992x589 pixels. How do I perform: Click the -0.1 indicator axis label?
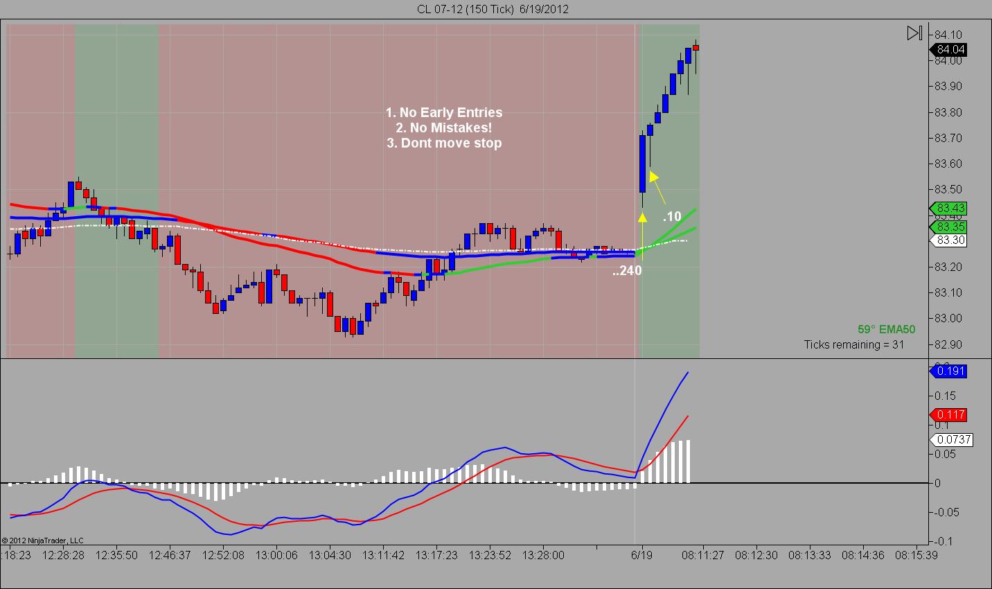coord(943,541)
